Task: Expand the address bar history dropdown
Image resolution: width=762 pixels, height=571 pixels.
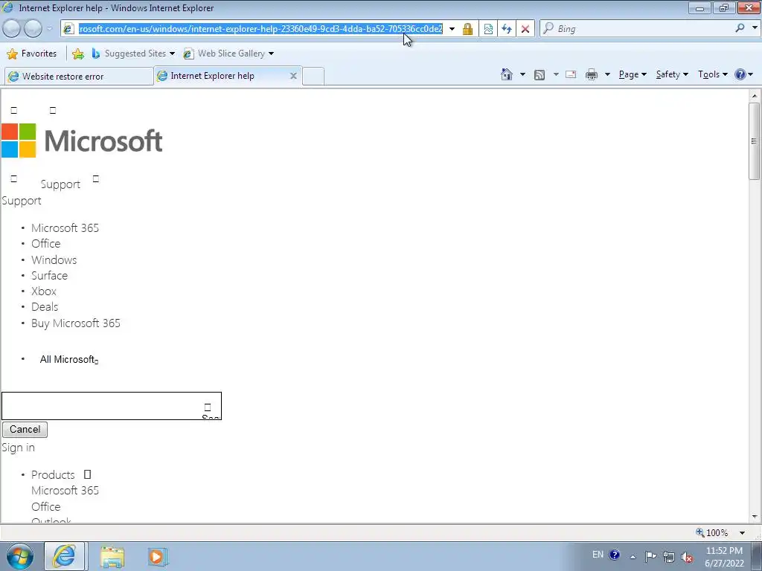Action: tap(452, 29)
